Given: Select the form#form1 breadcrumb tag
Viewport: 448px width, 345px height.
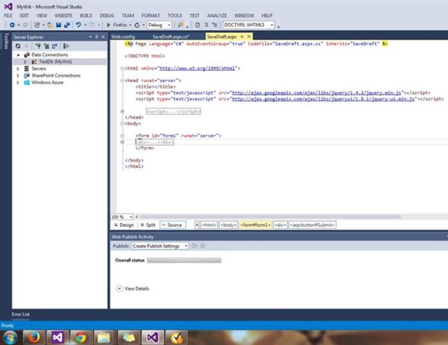Looking at the screenshot, I should point(255,224).
